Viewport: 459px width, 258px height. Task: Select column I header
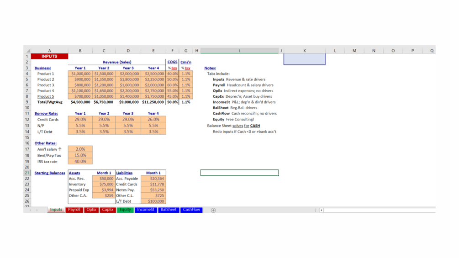(x=239, y=51)
